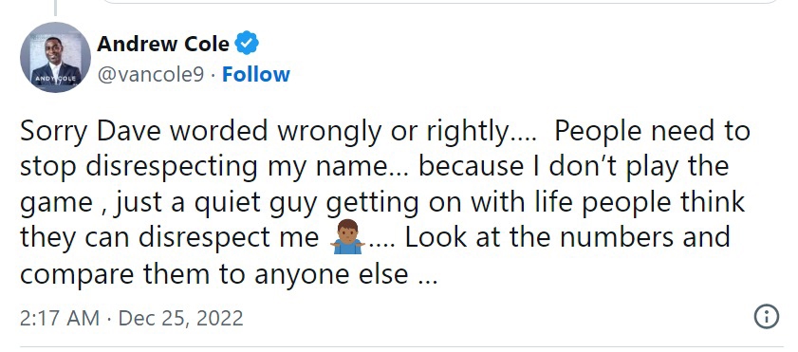This screenshot has height=352, width=798.
Task: Open Andrew Cole's profile picture
Action: pos(55,58)
